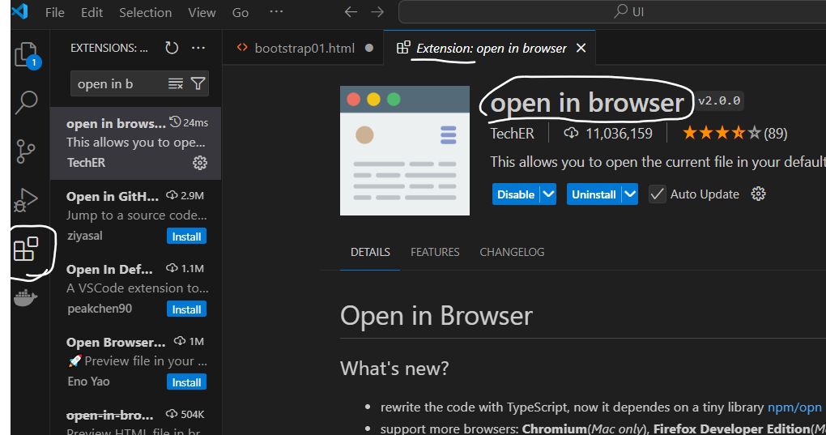
Task: Open the npm/opn link
Action: click(794, 407)
